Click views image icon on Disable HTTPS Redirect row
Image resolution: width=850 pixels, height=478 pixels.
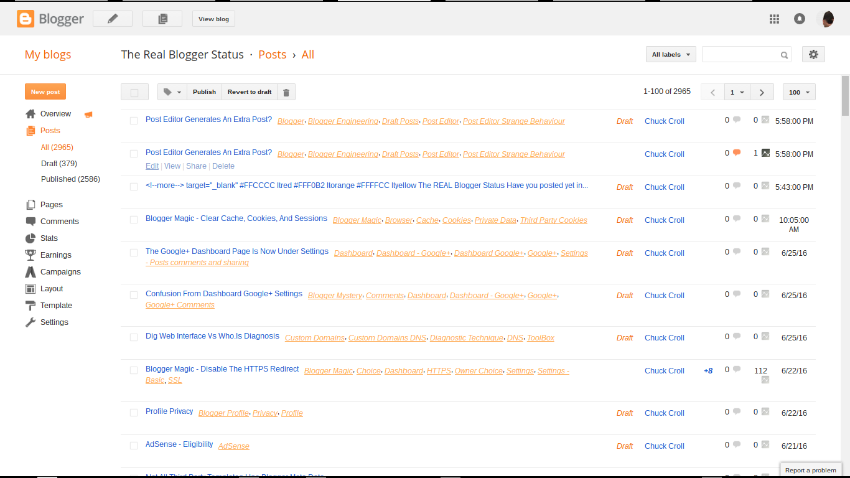(765, 380)
